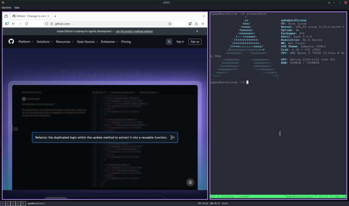The width and height of the screenshot is (349, 206).
Task: Switch to workspace 3
Action: [13, 203]
